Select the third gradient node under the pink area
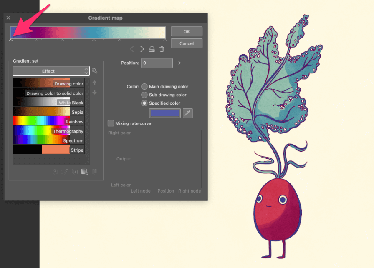Screen dimensions: 374x268 (x=62, y=40)
